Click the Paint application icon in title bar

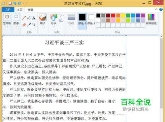point(3,4)
